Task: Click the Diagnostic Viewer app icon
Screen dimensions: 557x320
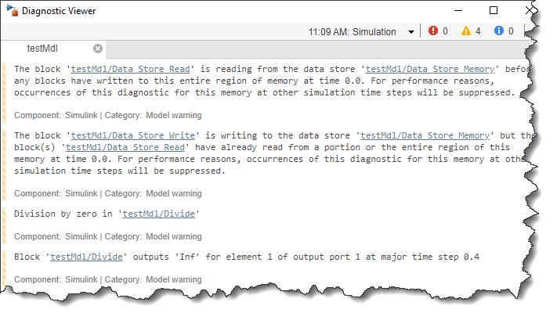Action: (10, 11)
